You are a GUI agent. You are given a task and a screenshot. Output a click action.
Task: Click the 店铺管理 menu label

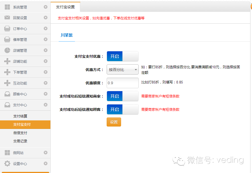20,50
